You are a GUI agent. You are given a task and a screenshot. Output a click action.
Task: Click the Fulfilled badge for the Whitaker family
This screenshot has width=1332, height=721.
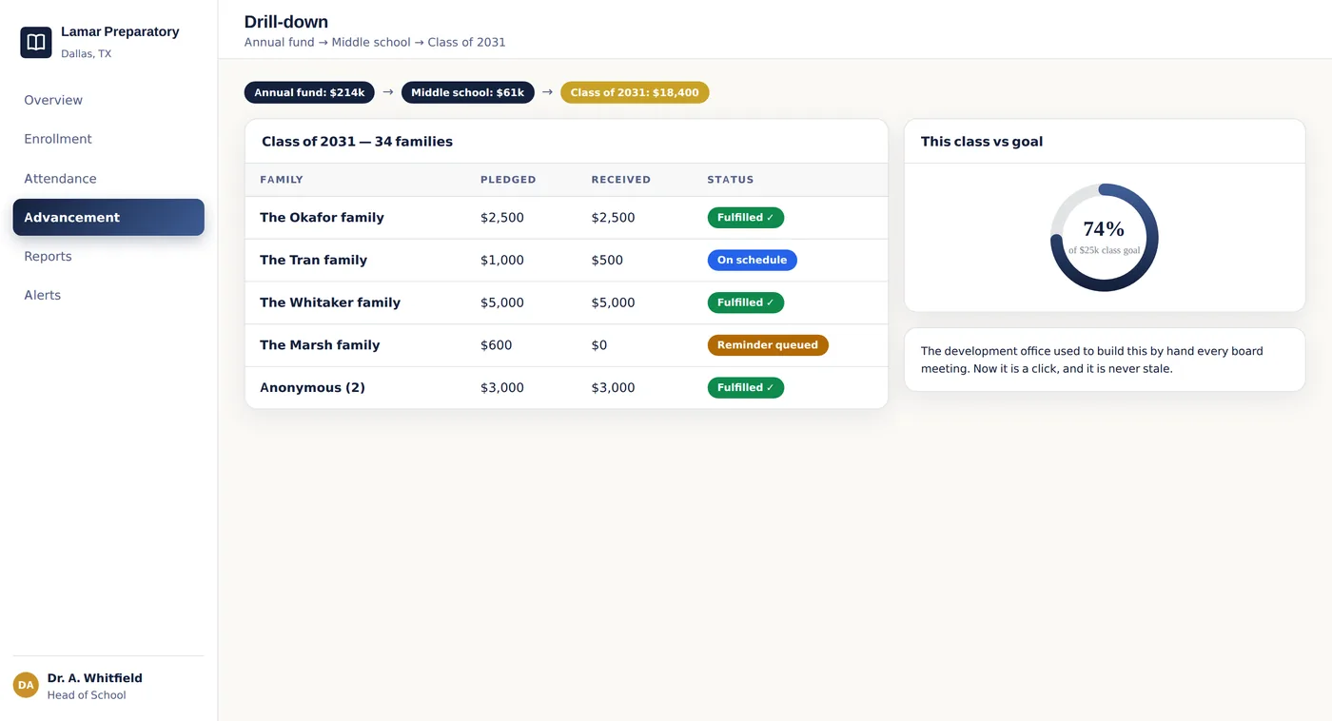click(x=746, y=302)
